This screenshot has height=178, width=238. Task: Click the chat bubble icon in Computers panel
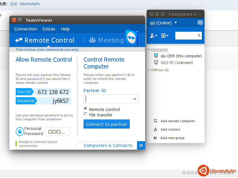click(200, 23)
